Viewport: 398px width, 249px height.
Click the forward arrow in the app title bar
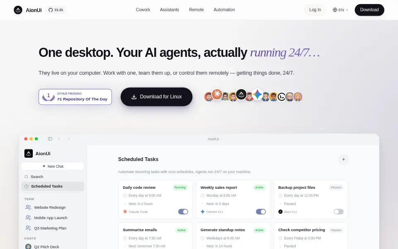tap(68, 139)
